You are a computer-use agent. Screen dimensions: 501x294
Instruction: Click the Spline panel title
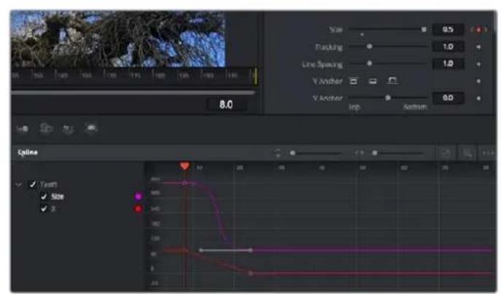point(28,152)
